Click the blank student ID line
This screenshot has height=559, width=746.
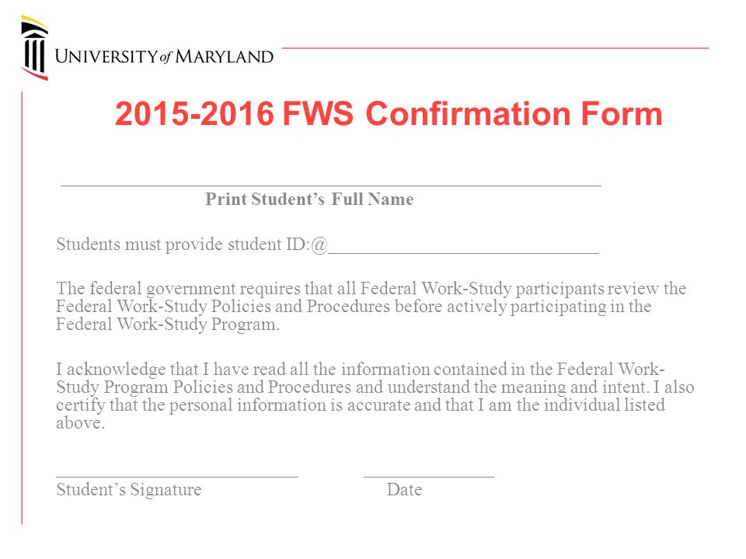pos(463,253)
